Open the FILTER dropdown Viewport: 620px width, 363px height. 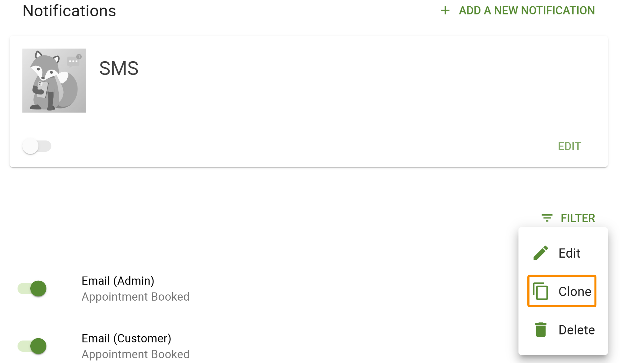pyautogui.click(x=568, y=218)
